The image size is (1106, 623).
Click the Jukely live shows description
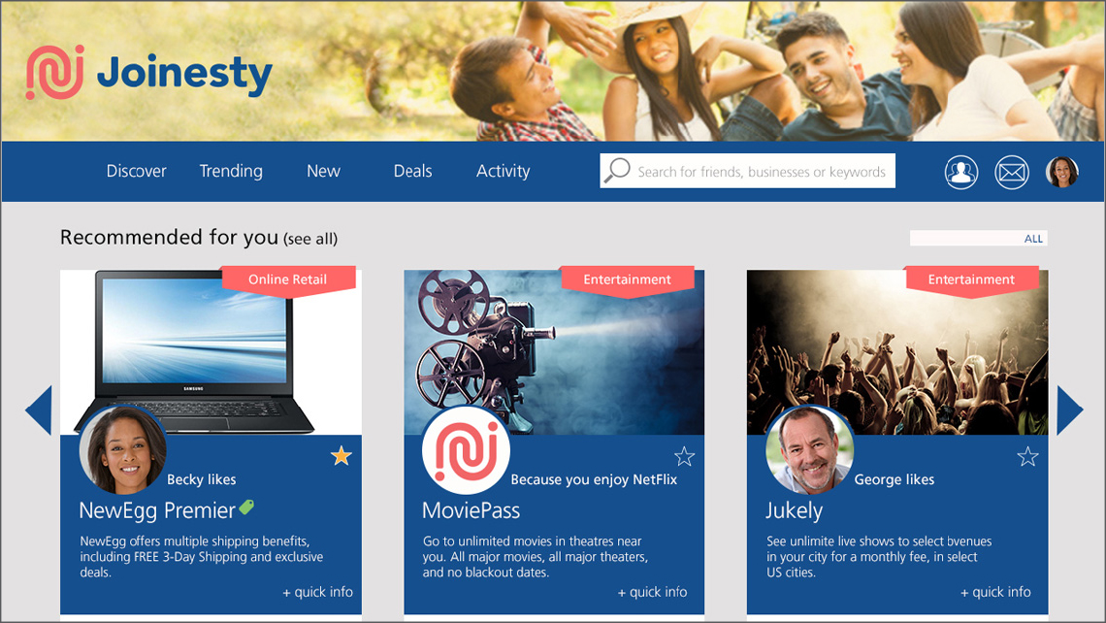coord(879,557)
